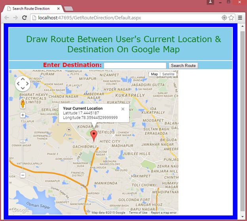
Task: Click the JAGADGIRI GUTTA map label
Action: (x=148, y=85)
